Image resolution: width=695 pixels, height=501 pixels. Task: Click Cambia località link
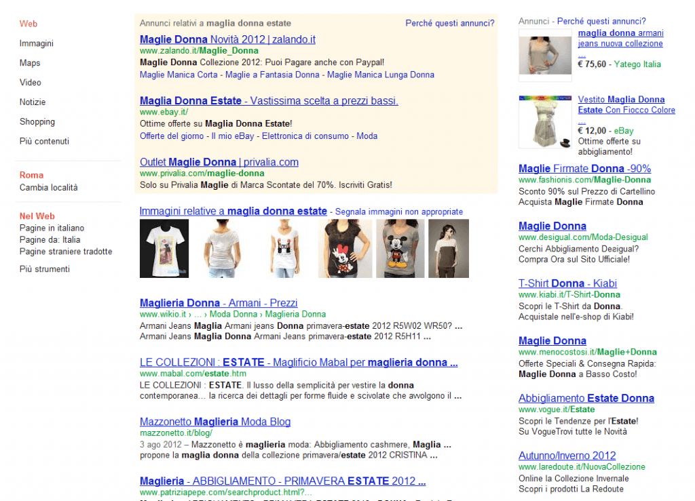tap(48, 188)
